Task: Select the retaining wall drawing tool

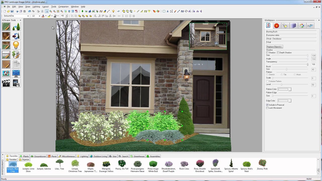Action: pyautogui.click(x=6, y=55)
